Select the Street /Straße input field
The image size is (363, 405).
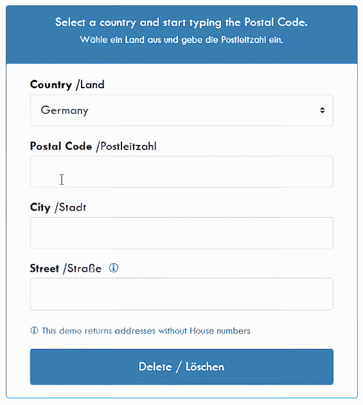(181, 294)
